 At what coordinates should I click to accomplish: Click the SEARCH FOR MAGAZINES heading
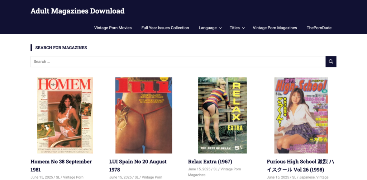61,48
